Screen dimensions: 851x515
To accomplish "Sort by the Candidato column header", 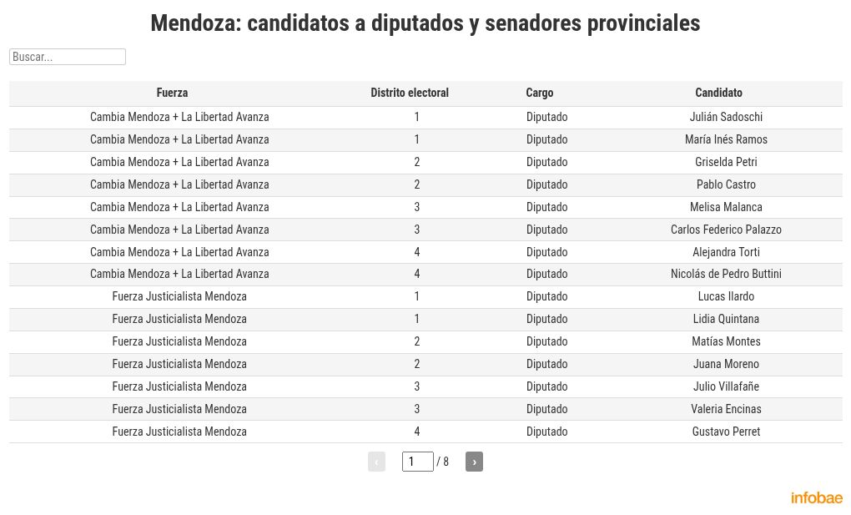I will (718, 93).
